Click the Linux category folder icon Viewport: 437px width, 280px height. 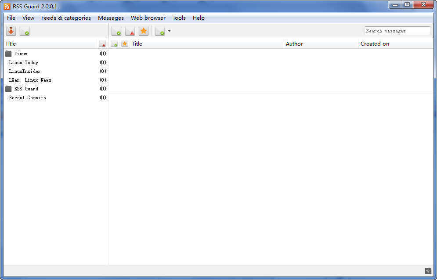(x=8, y=54)
